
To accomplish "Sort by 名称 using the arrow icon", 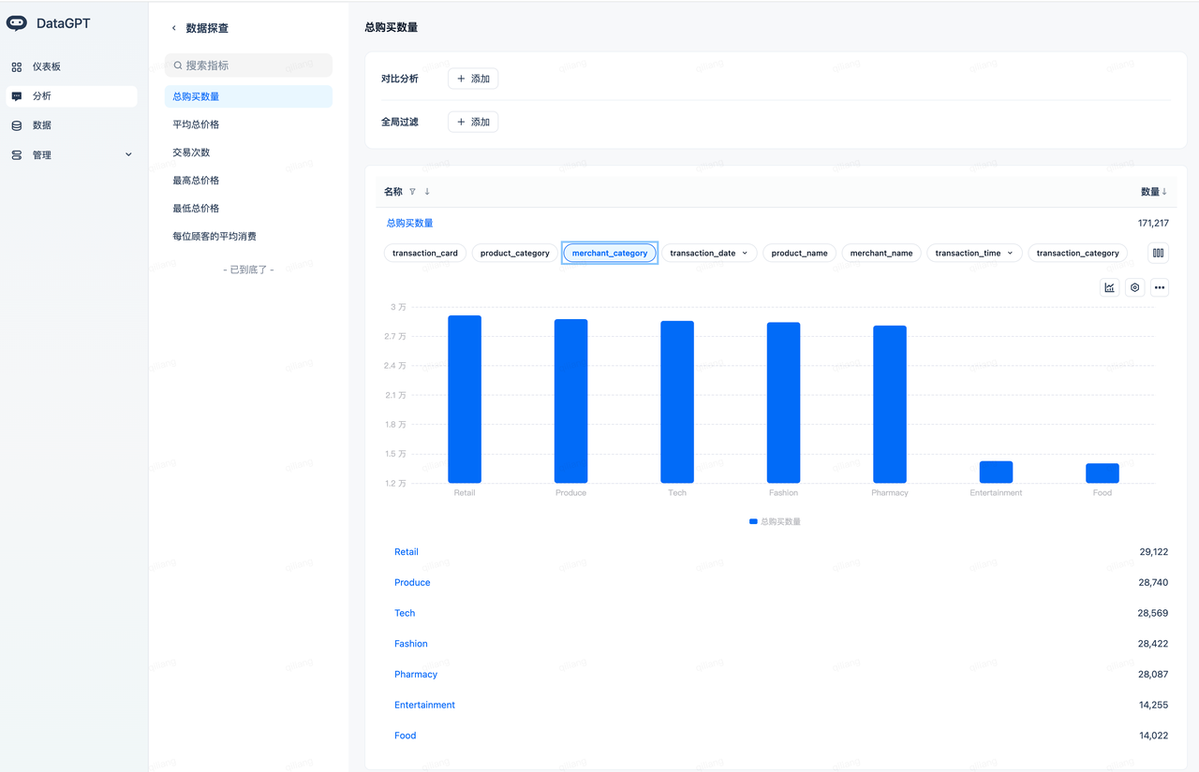I will tap(427, 192).
